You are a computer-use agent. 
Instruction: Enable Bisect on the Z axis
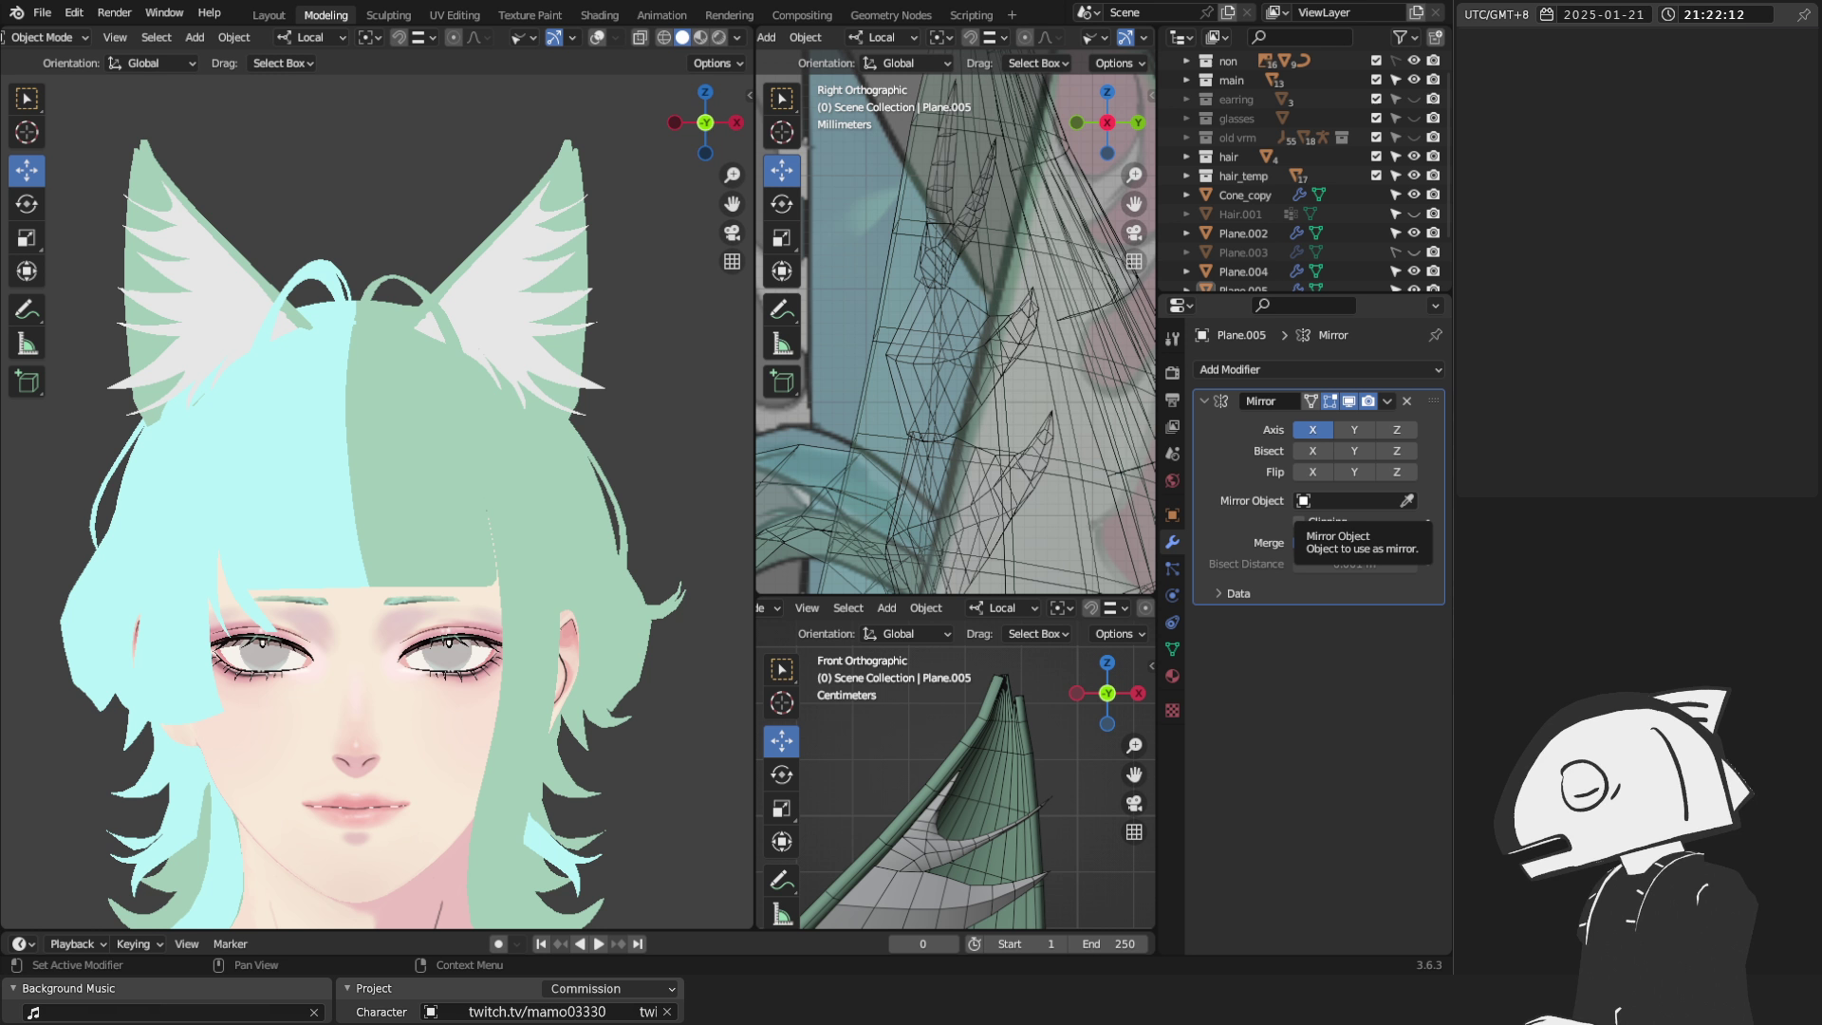tap(1396, 451)
